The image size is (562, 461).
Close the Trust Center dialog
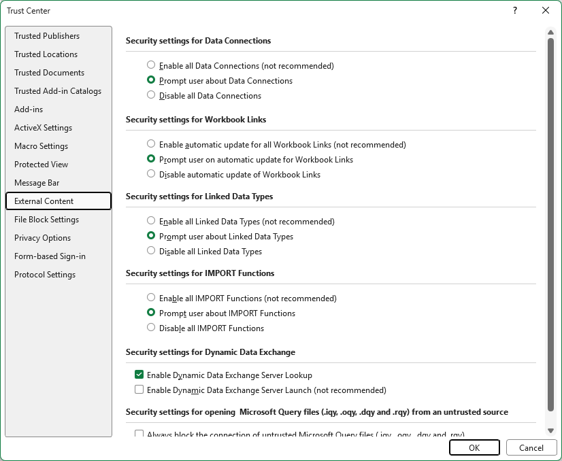point(546,10)
